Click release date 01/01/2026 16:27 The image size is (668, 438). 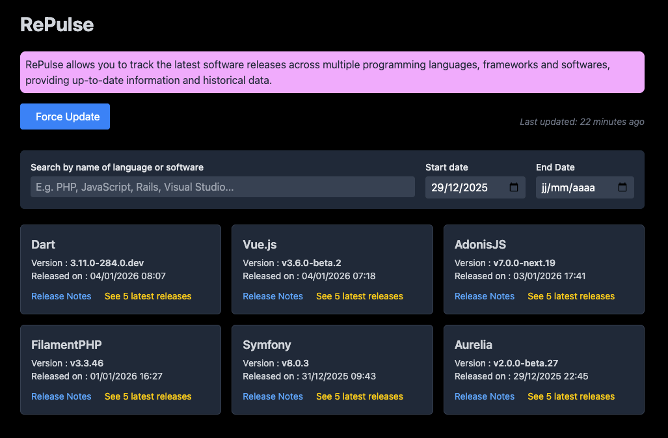click(126, 376)
